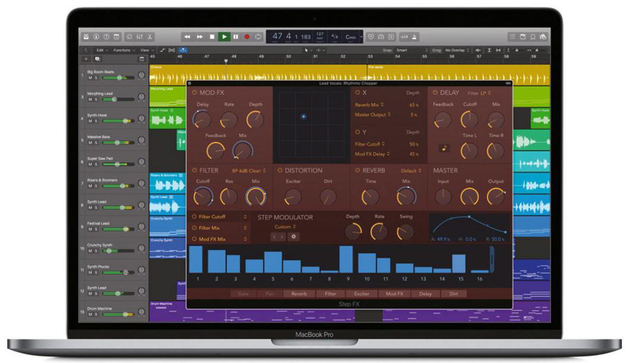Select the Mod FX routing tab
Viewport: 632px width, 363px height.
394,294
